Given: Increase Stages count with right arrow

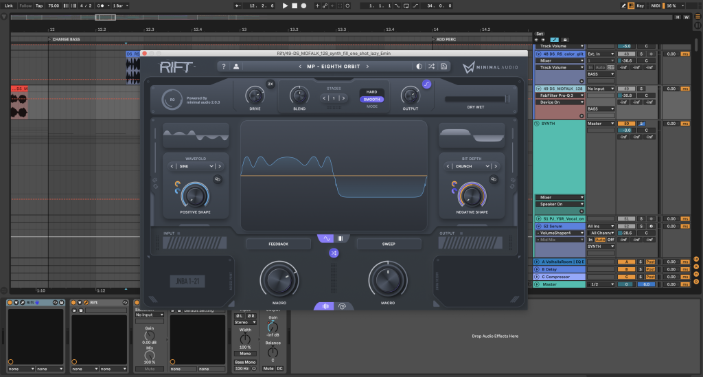Looking at the screenshot, I should (x=344, y=98).
